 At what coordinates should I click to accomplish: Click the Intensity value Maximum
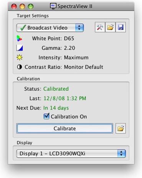tap(76, 58)
